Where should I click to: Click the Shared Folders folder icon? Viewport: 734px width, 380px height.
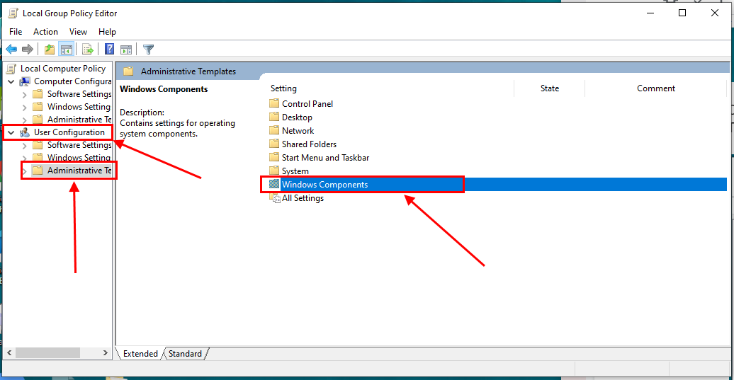(274, 144)
